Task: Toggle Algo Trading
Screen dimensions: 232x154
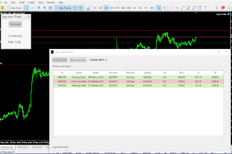Action: coord(63,8)
